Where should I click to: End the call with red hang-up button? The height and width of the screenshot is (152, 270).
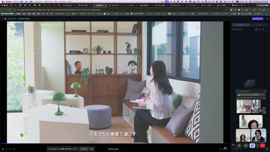click(x=262, y=146)
